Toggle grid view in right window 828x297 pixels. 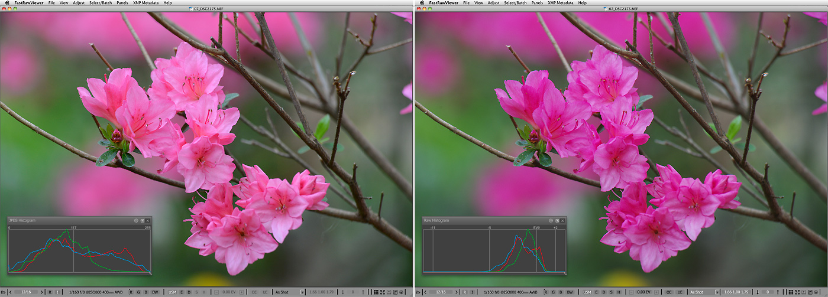point(790,292)
